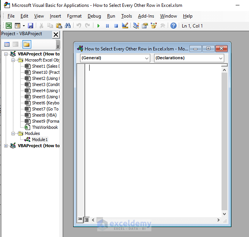Open the Project Explorer toolbar icon
The width and height of the screenshot is (249, 237).
pyautogui.click(x=136, y=26)
